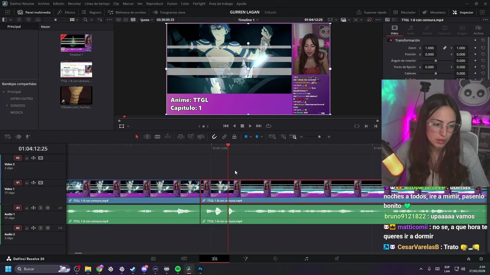
Task: Open the Panel multimedia button
Action: coord(34,12)
